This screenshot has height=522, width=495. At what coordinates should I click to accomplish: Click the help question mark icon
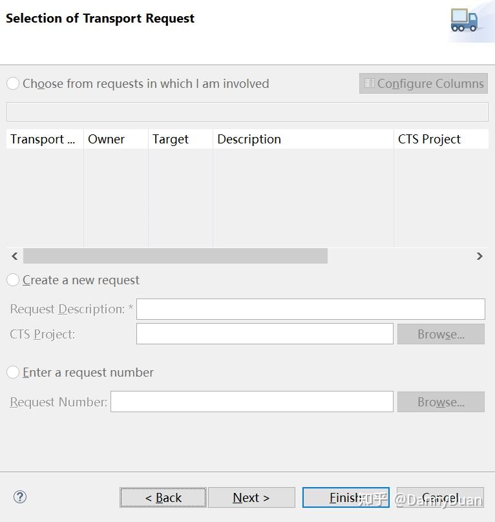pos(20,497)
